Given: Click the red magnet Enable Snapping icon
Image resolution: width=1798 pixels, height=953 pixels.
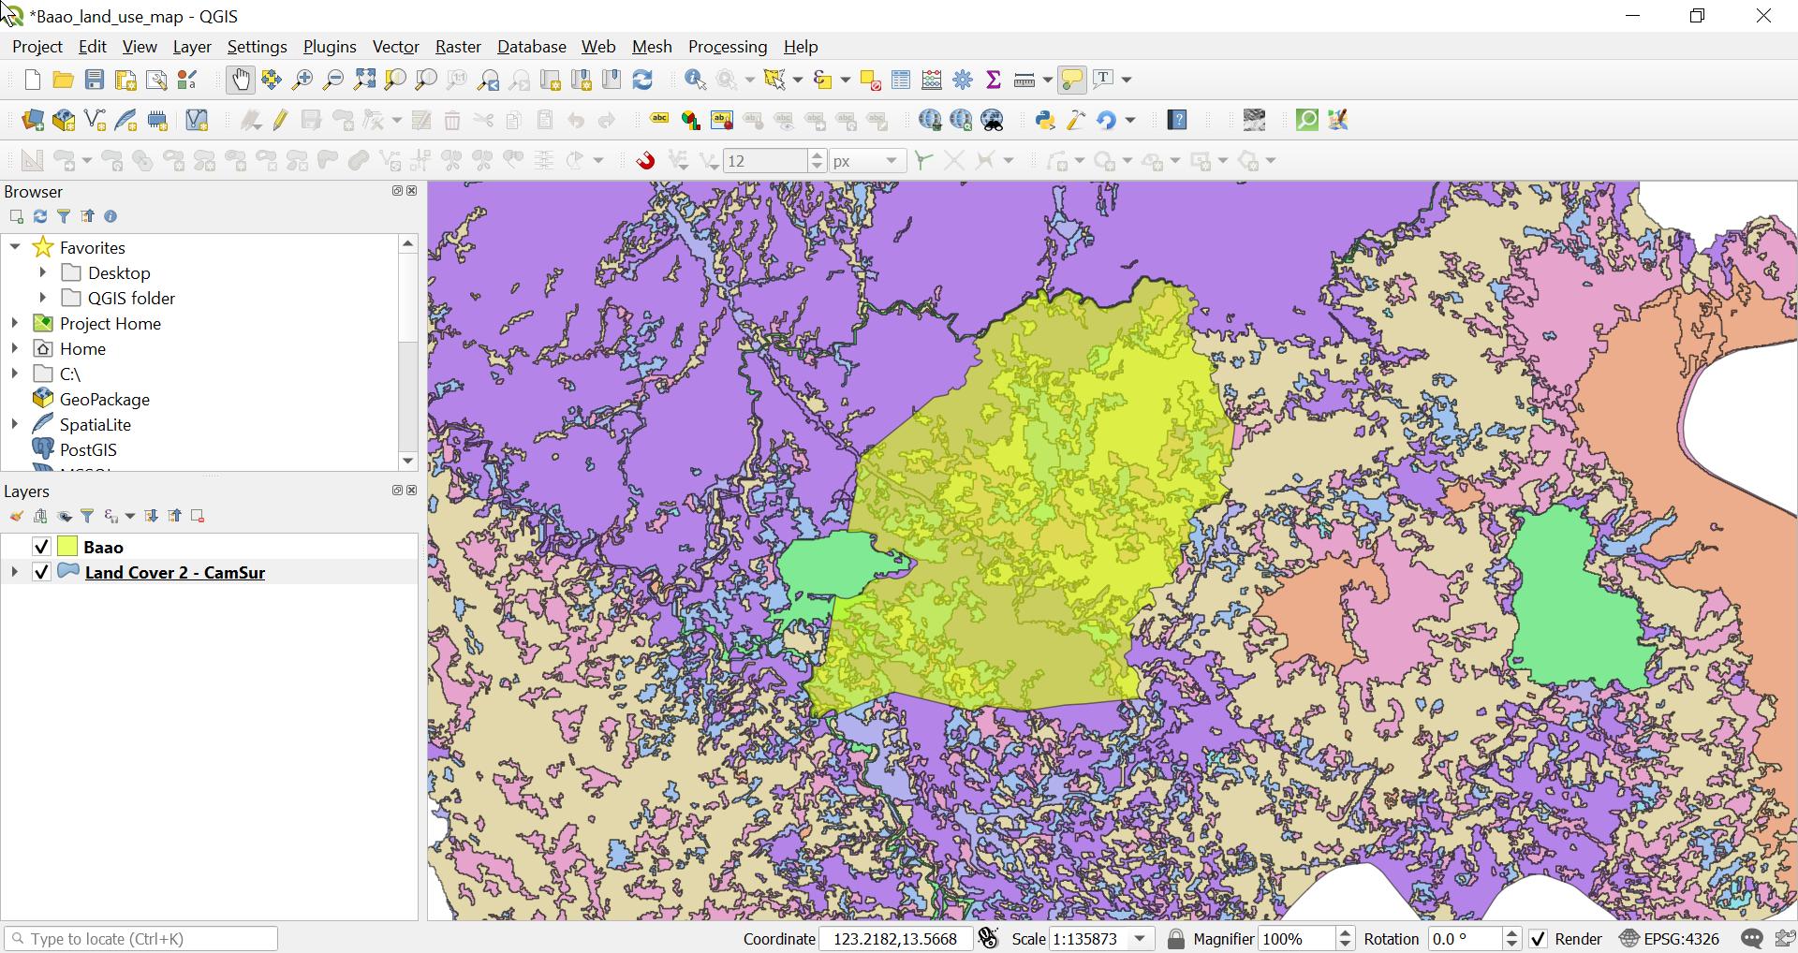Looking at the screenshot, I should pos(645,161).
